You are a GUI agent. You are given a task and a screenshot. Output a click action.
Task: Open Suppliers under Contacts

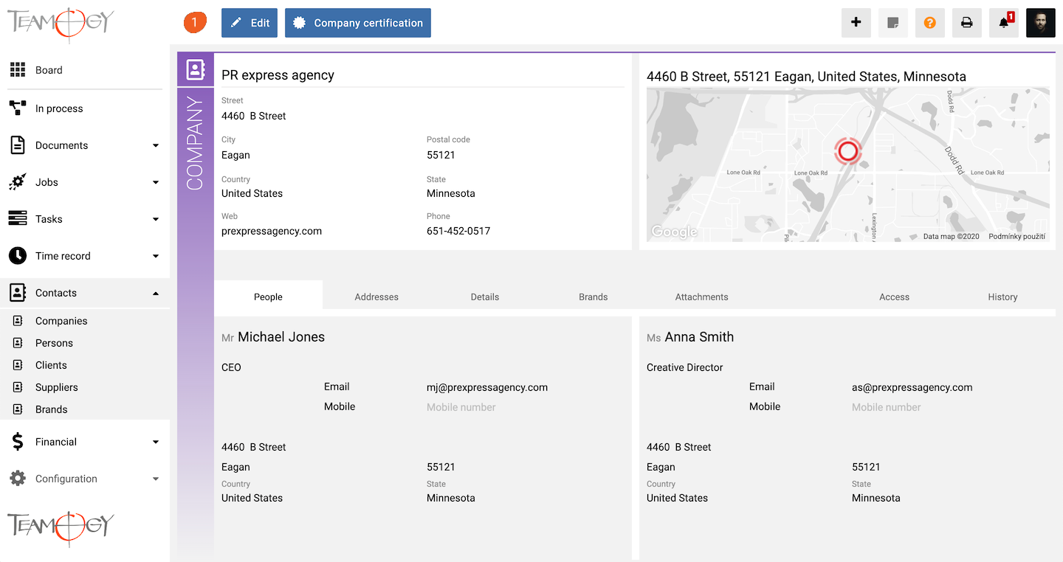pos(56,387)
